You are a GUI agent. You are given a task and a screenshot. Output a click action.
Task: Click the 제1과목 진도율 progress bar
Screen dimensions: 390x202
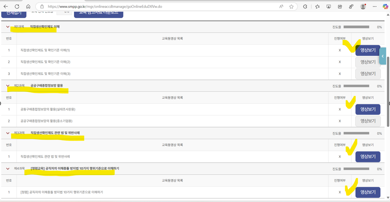click(x=356, y=27)
